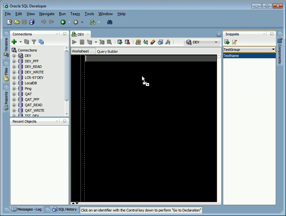Open the SQL Worksheet connection dropdown arrow

click(x=99, y=22)
